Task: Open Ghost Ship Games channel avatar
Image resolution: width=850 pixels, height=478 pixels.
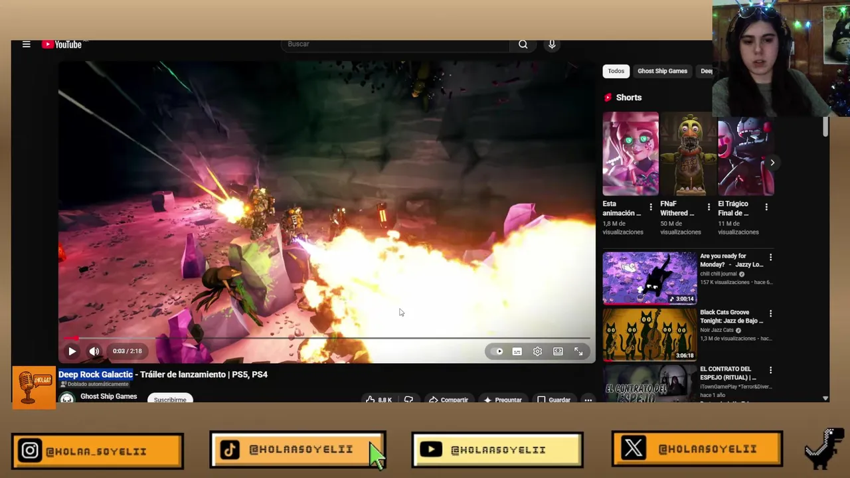Action: pyautogui.click(x=66, y=398)
